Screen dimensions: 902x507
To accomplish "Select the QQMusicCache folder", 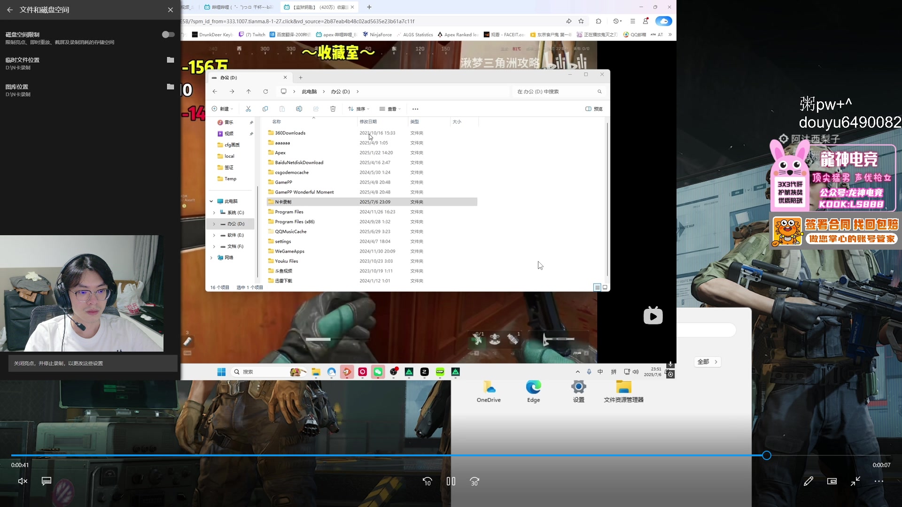I will (290, 231).
